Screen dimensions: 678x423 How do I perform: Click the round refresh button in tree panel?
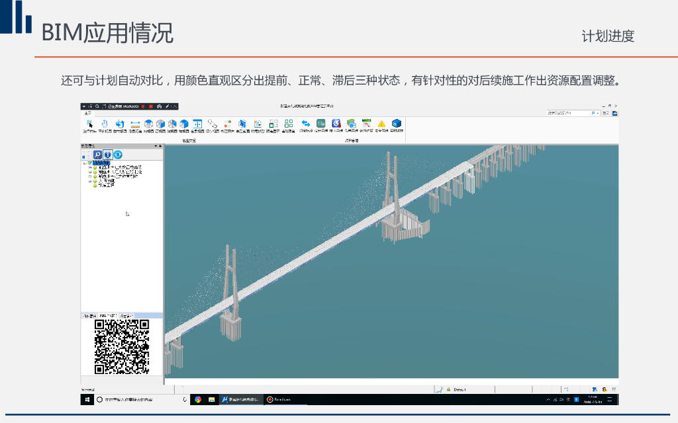(118, 155)
